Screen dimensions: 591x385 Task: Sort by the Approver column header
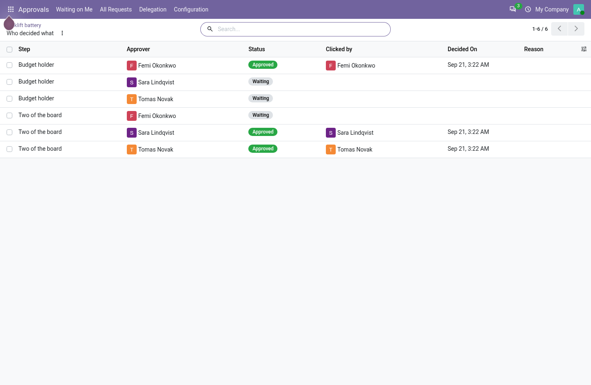point(138,49)
